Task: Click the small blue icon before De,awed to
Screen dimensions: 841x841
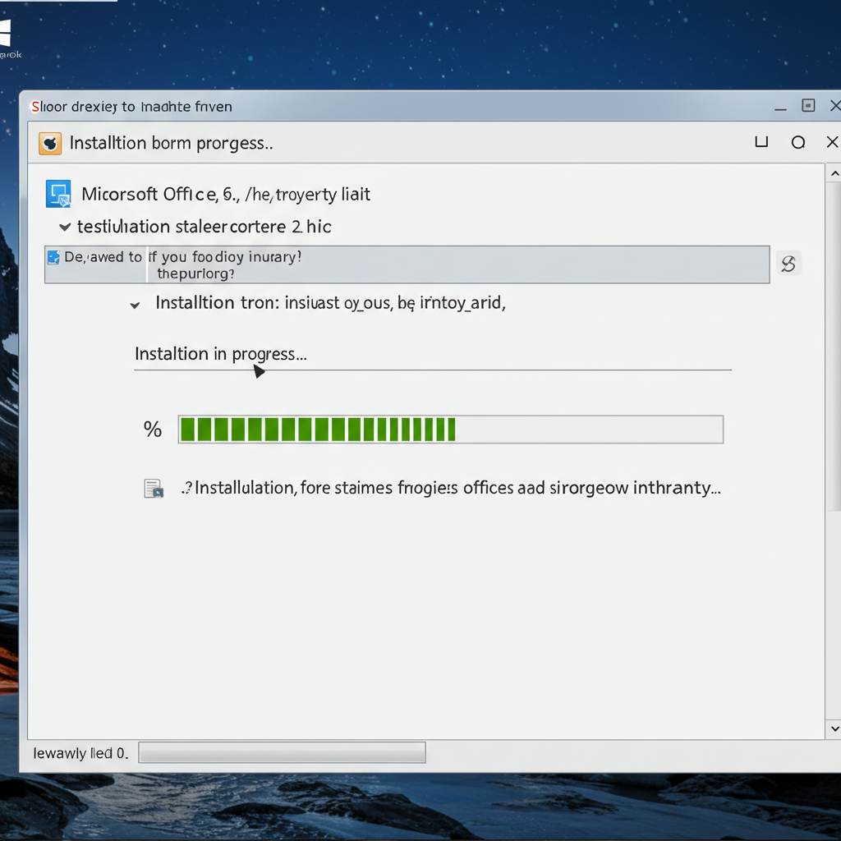Action: pyautogui.click(x=53, y=257)
